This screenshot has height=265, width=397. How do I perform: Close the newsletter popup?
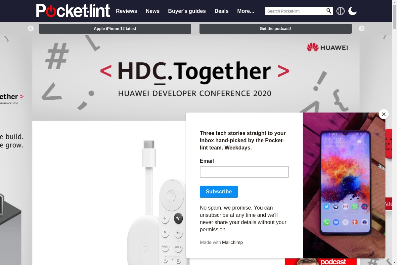(383, 114)
